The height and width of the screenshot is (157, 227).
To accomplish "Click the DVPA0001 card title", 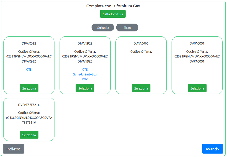I will tap(197, 44).
